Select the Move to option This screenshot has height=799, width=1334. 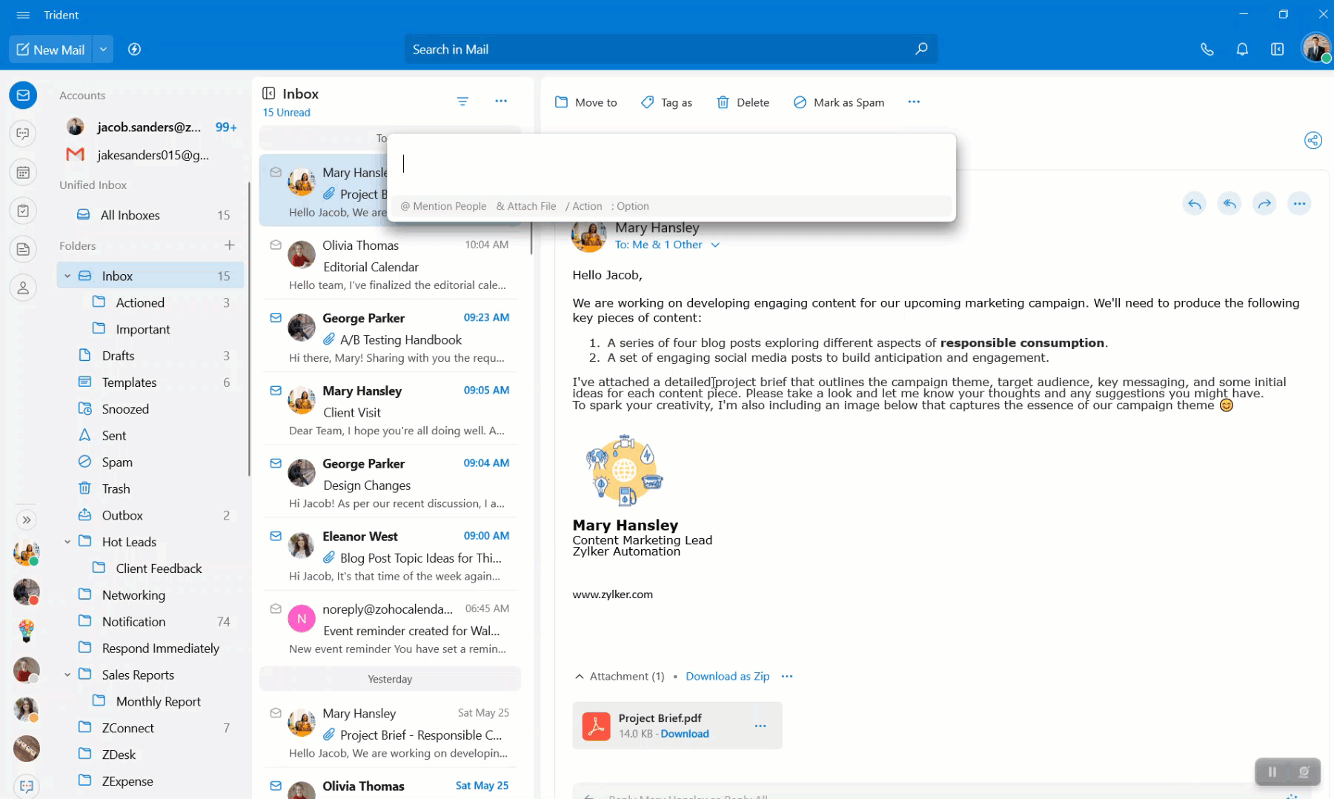coord(585,102)
